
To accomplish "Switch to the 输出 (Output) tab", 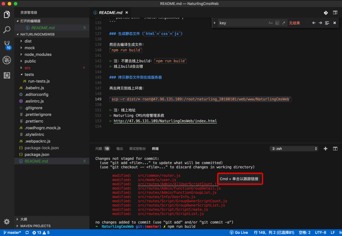I will [120, 149].
